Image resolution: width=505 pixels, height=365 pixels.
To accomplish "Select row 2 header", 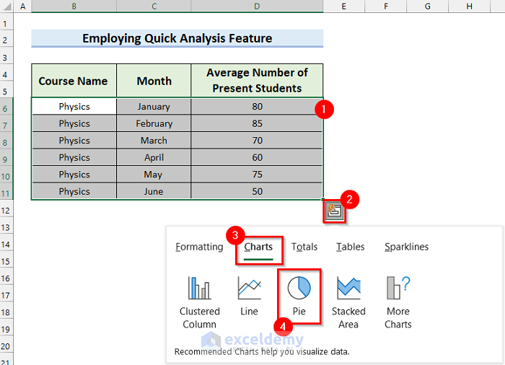I will 6,40.
